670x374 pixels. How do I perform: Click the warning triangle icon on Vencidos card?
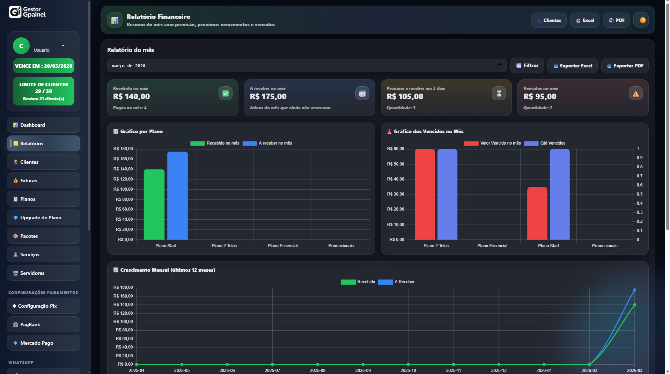pyautogui.click(x=635, y=94)
